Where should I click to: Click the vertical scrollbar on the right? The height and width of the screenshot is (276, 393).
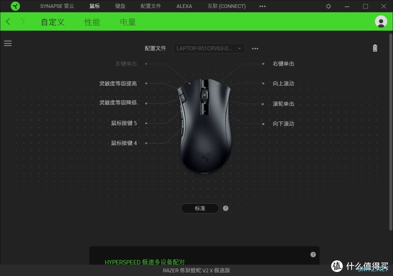click(x=391, y=131)
